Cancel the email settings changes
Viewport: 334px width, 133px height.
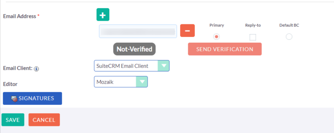(x=44, y=120)
